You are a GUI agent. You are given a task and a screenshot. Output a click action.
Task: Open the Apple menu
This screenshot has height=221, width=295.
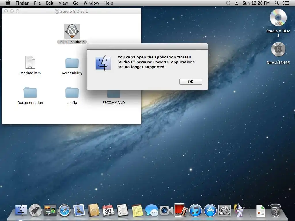tap(8, 3)
